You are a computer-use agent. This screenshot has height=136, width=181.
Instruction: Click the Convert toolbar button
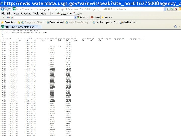(x=63, y=14)
